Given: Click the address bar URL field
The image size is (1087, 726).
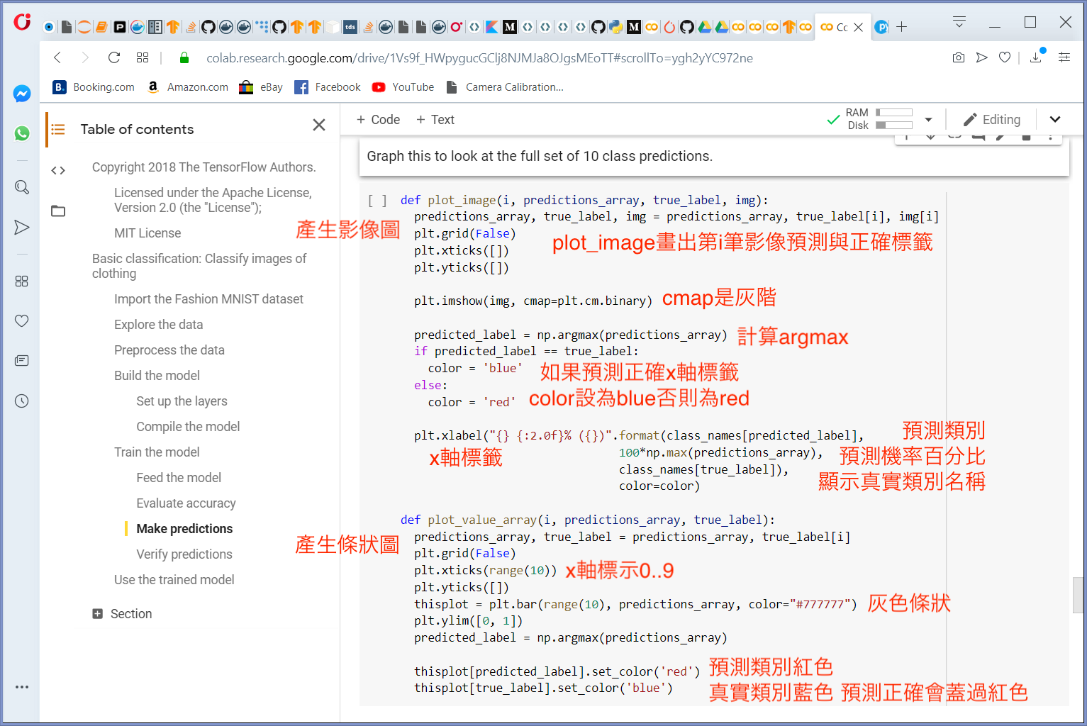Looking at the screenshot, I should [479, 58].
